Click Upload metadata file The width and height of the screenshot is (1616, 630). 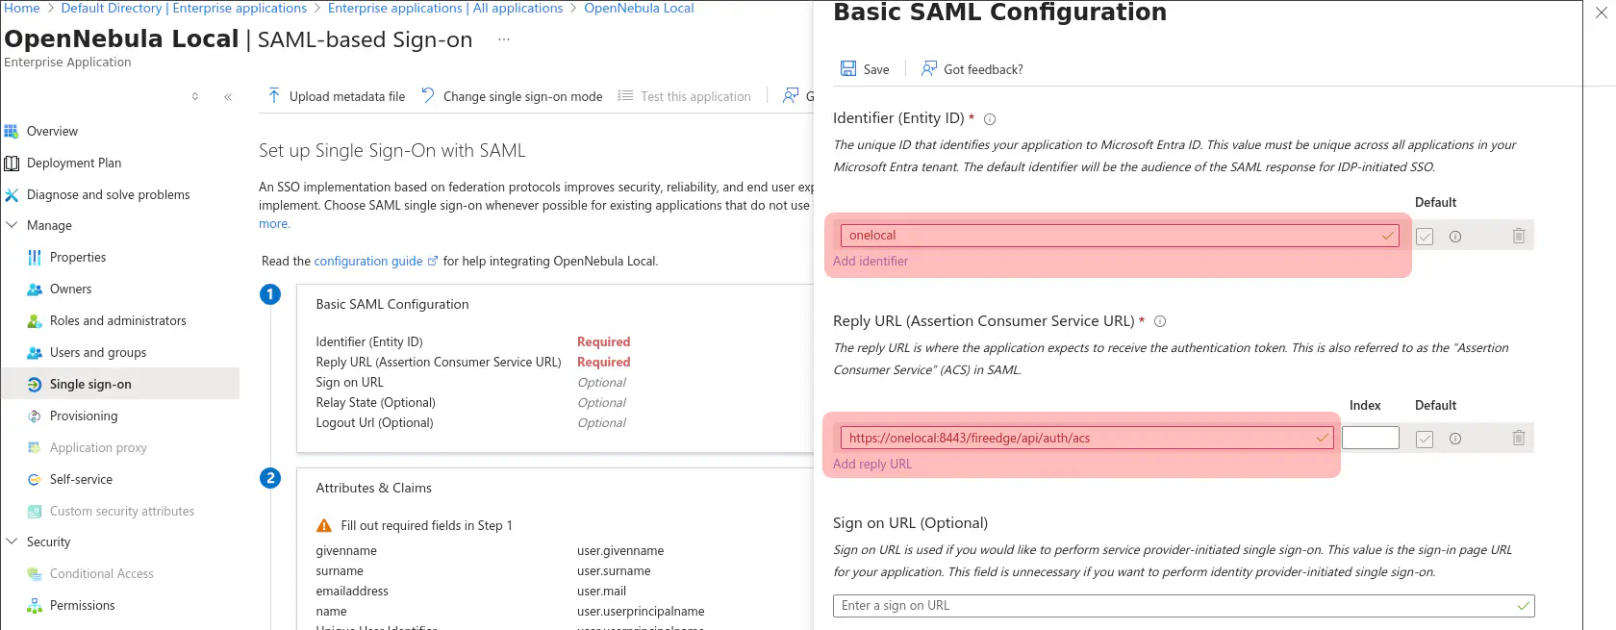click(x=336, y=96)
